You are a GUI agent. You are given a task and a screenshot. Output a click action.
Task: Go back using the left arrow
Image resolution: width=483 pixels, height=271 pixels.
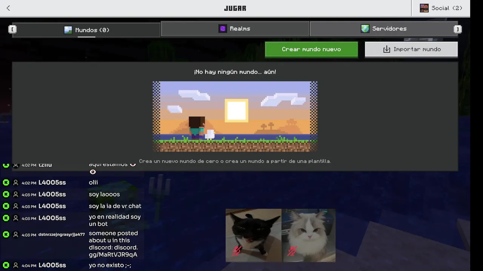click(x=8, y=8)
